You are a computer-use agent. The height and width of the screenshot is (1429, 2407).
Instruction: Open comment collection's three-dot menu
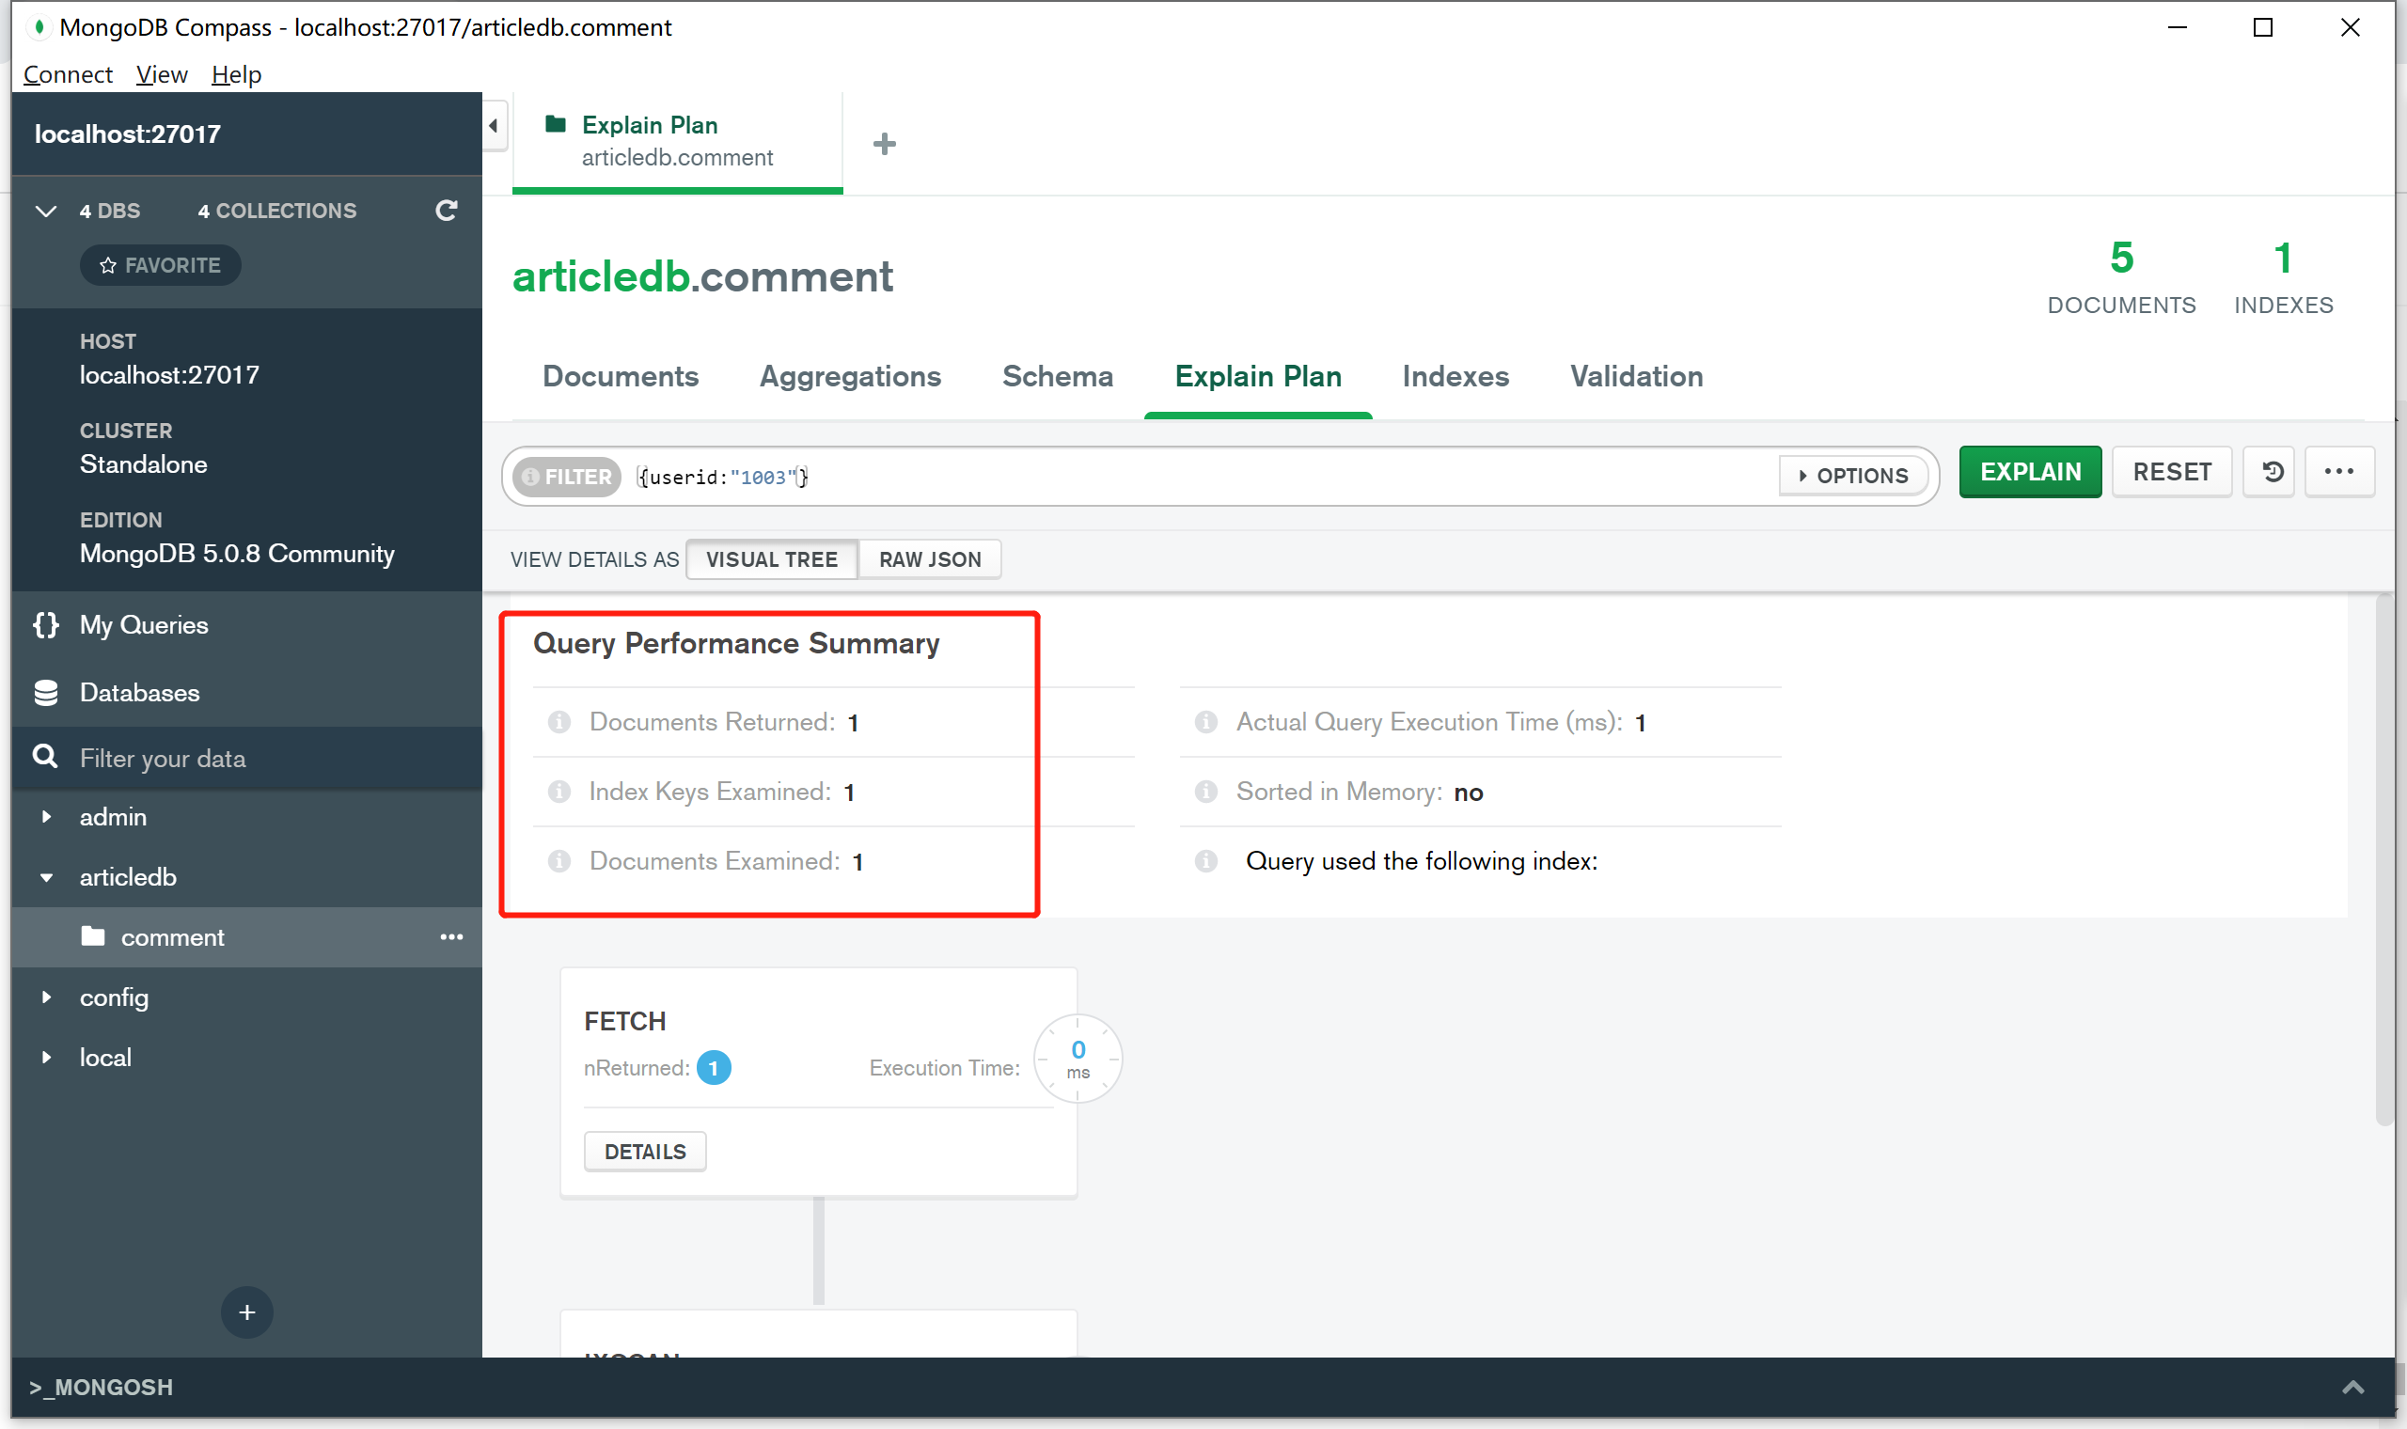451,937
